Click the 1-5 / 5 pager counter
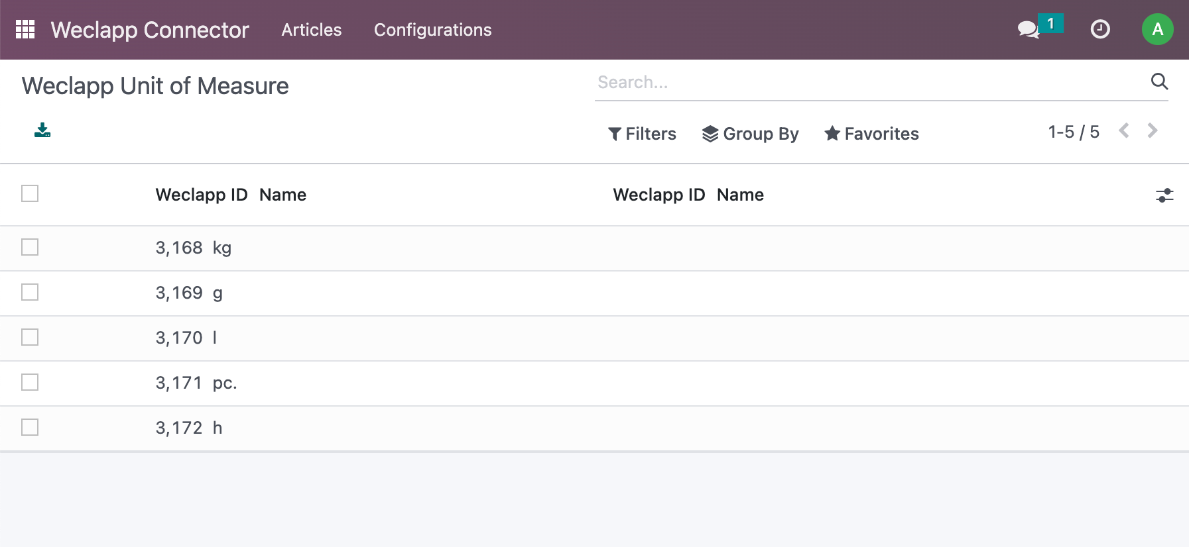Screen dimensions: 1189x547 [x=1074, y=132]
